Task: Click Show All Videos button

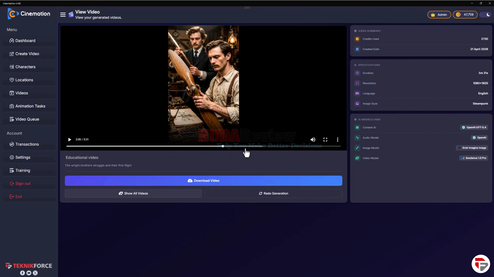Action: [x=133, y=193]
